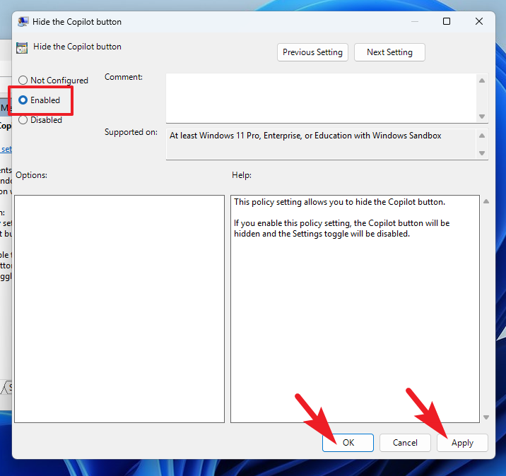Maximize the Hide the Copilot button window

(x=447, y=21)
